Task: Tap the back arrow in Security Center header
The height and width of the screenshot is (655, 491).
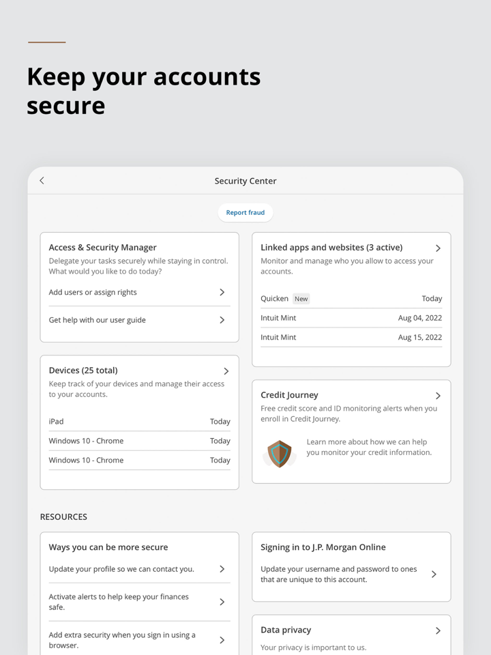Action: 42,181
